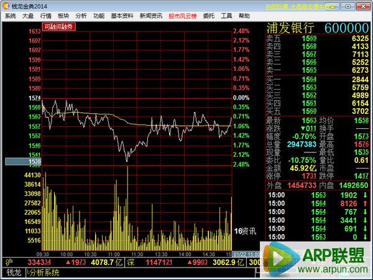This screenshot has height=280, width=373.
Task: Open the 帮助 menu
Action: (244, 16)
